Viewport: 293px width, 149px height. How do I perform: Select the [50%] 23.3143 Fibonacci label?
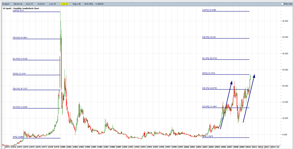tap(19, 74)
